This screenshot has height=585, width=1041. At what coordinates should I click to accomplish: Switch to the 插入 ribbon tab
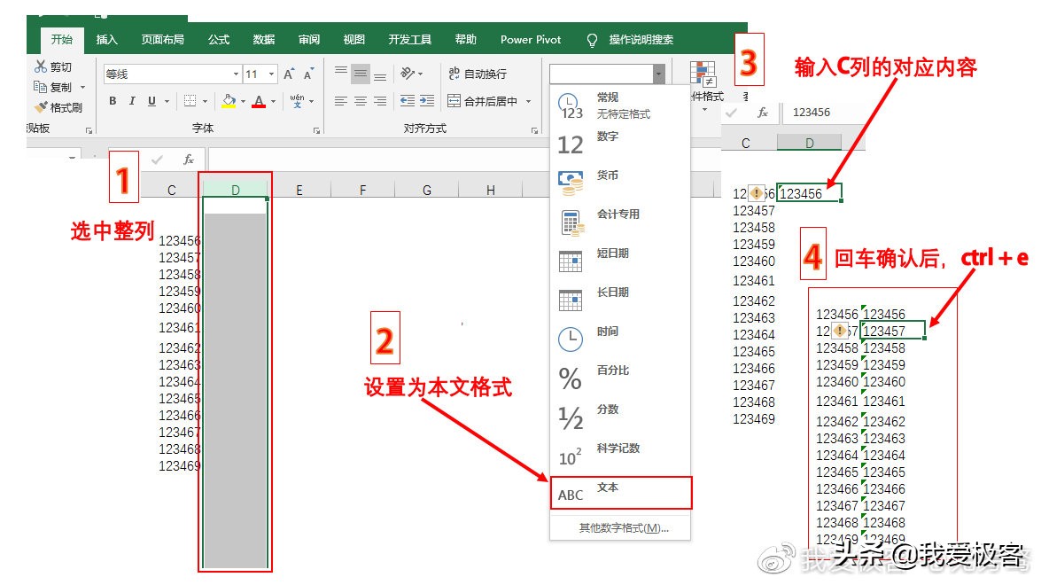(x=106, y=39)
